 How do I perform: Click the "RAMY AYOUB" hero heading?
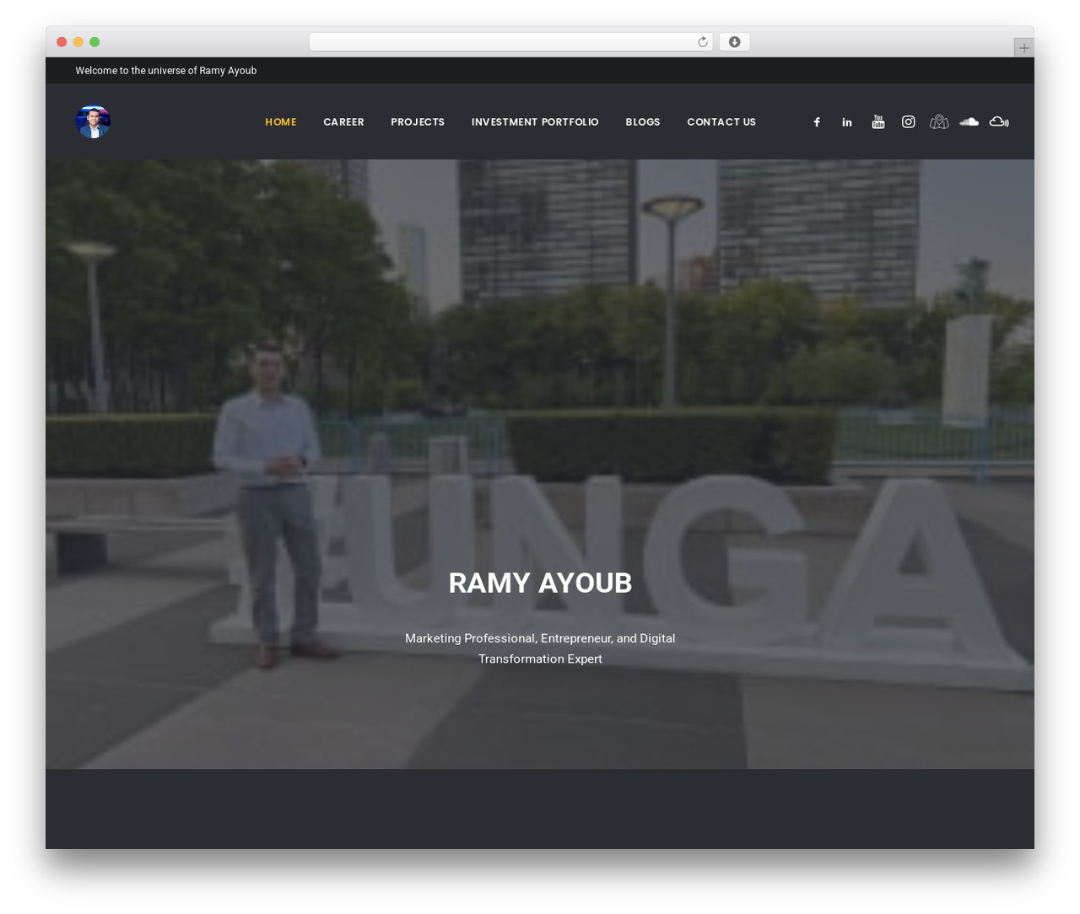[540, 583]
